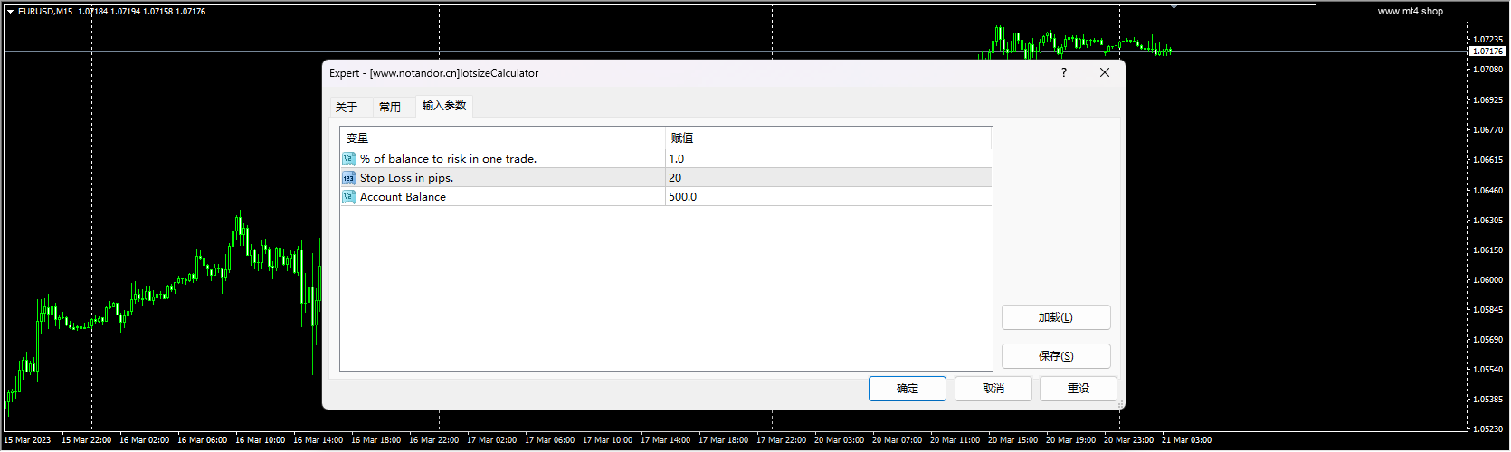Close the Expert dialog with the X
Viewport: 1511px width, 452px height.
click(1105, 73)
